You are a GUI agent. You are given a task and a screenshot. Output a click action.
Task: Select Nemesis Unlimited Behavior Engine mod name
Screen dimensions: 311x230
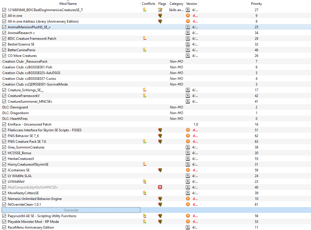tap(35, 199)
